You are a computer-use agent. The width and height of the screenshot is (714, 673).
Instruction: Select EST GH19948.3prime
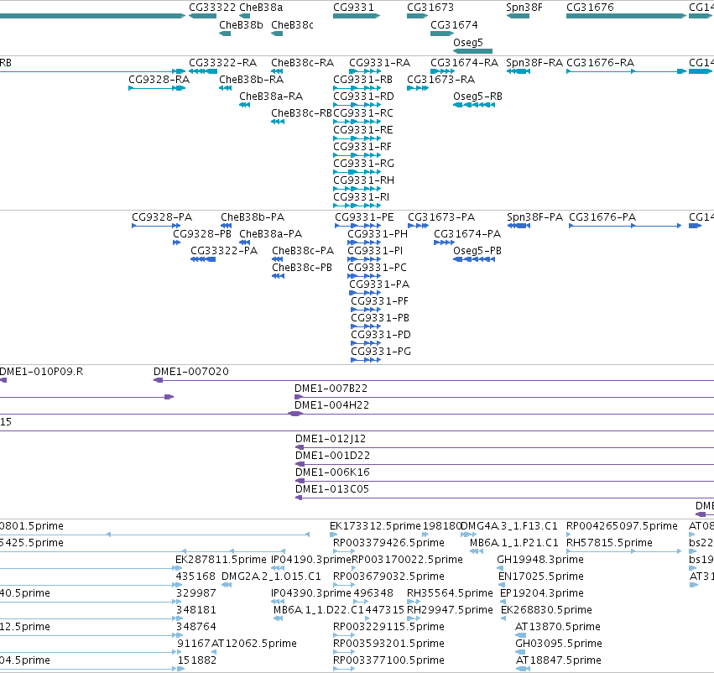[x=540, y=561]
